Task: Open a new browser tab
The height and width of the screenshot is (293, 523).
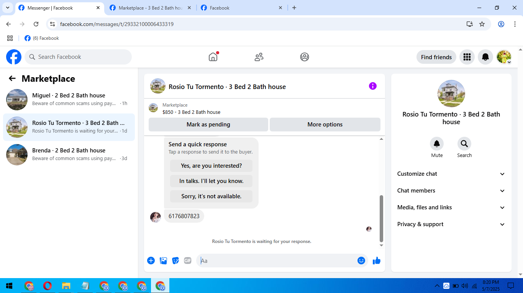Action: [x=294, y=8]
